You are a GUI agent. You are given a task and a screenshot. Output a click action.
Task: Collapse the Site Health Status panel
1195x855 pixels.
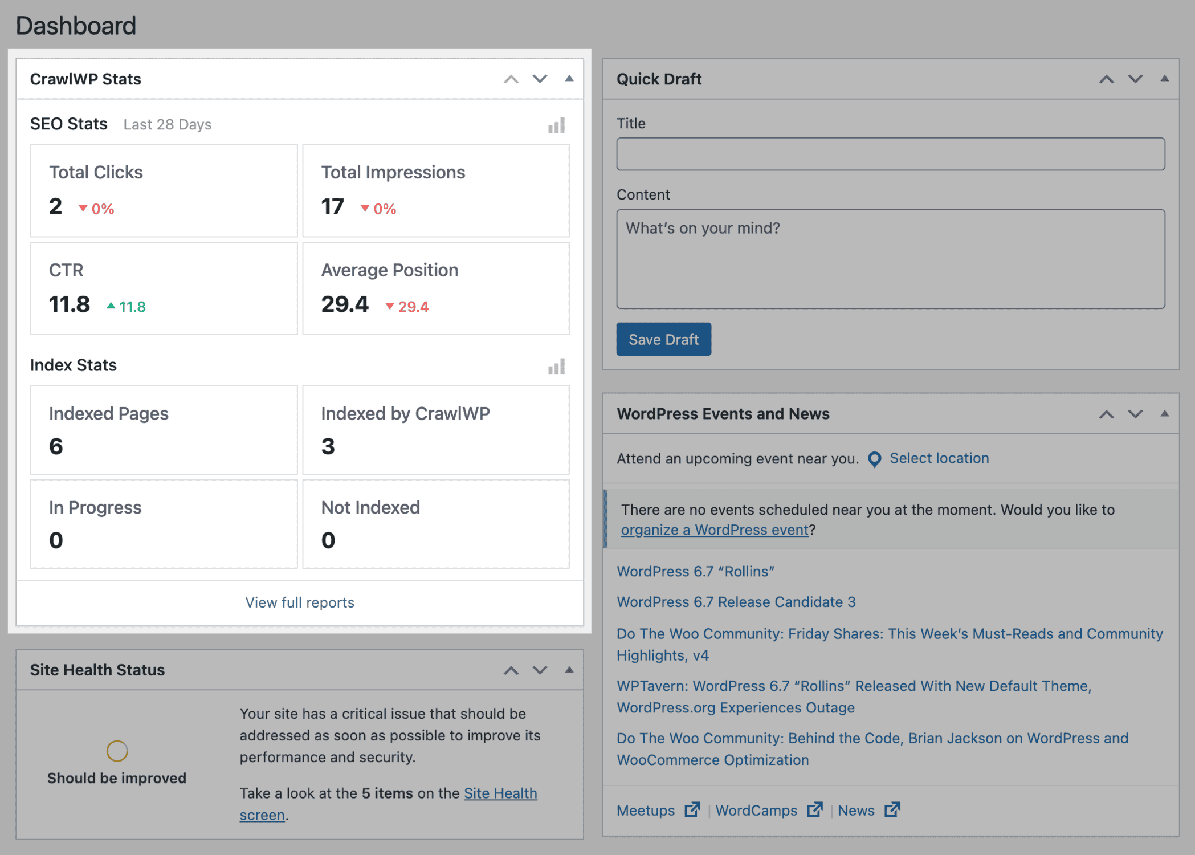(x=569, y=670)
